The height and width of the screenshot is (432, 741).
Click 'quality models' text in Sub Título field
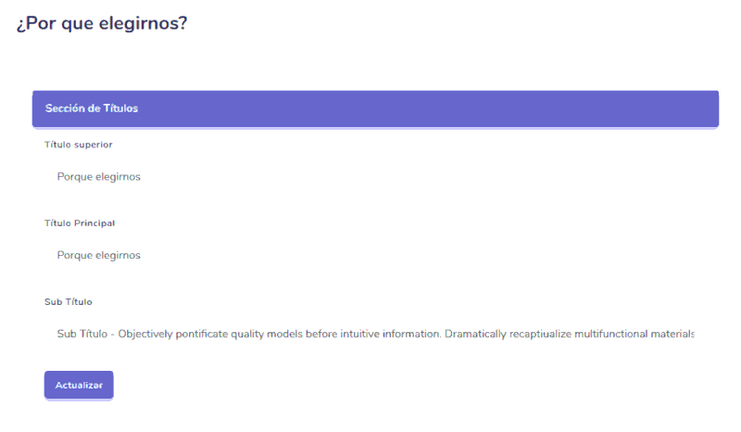(263, 334)
